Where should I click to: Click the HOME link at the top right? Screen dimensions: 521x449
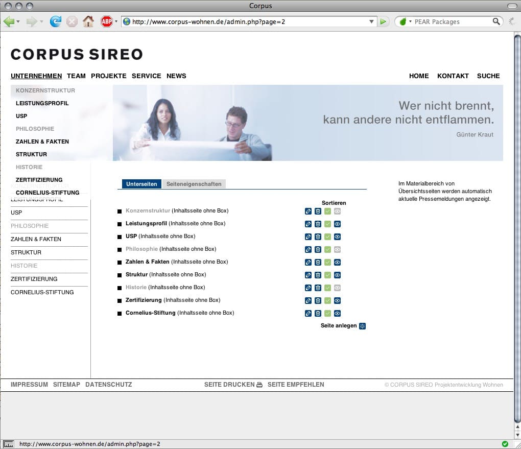(419, 76)
